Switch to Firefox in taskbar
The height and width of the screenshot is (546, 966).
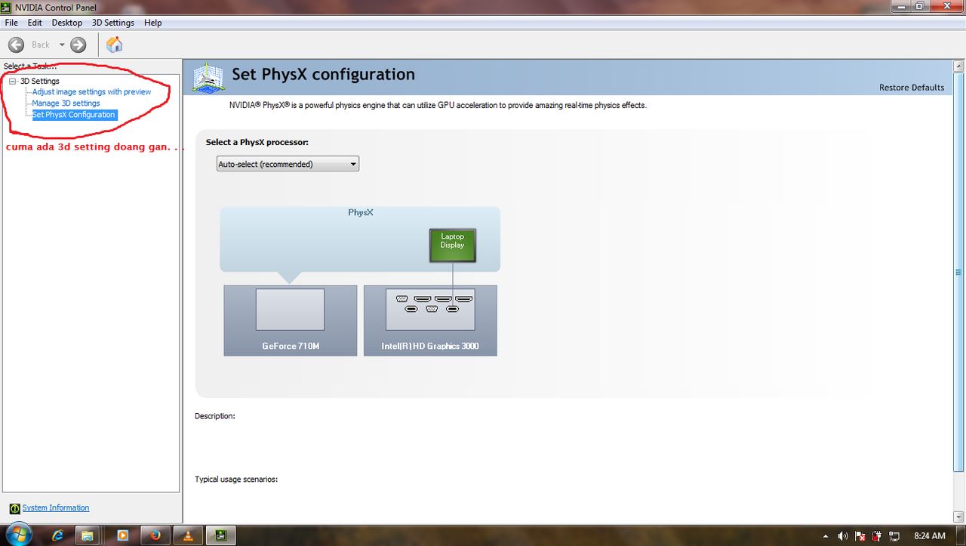coord(156,535)
